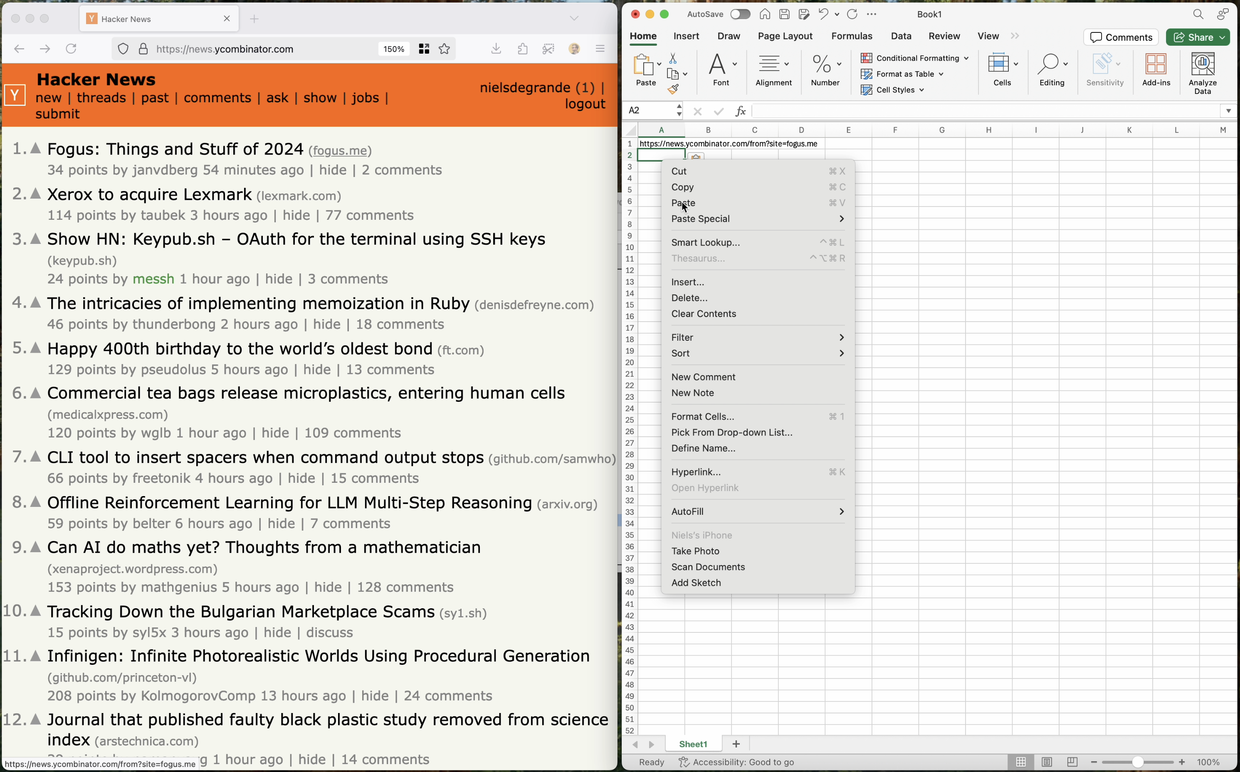1240x772 pixels.
Task: Bookmark the page with the star icon
Action: (445, 49)
